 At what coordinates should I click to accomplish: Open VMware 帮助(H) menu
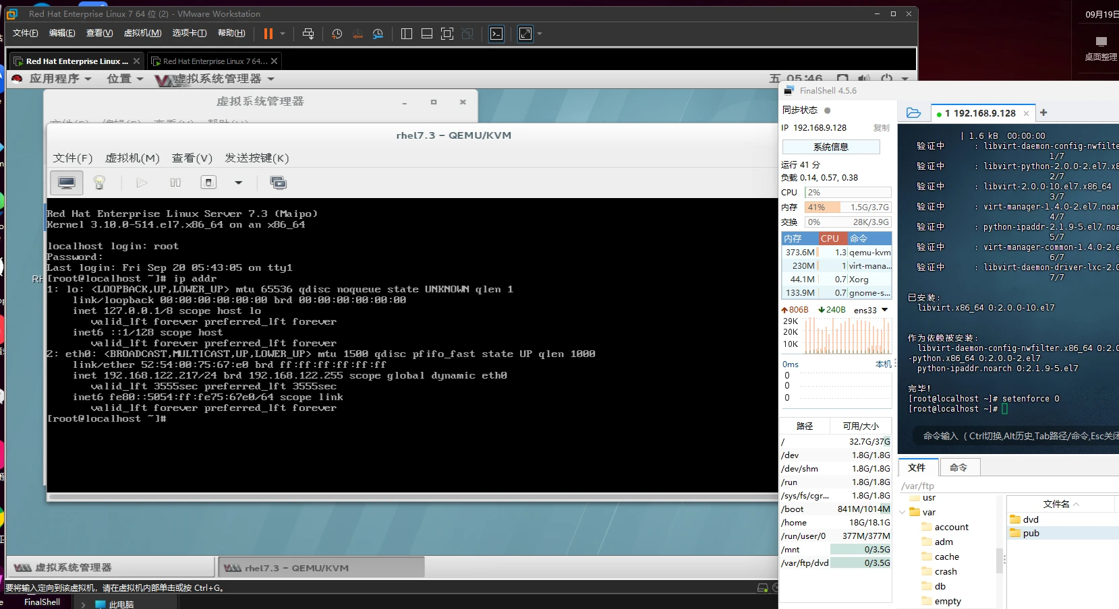pyautogui.click(x=231, y=33)
